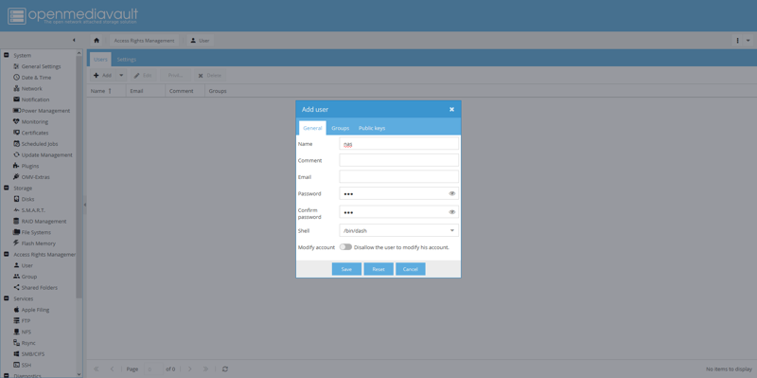Screen dimensions: 757x378
Task: Switch to the Public keys tab
Action: tap(372, 128)
